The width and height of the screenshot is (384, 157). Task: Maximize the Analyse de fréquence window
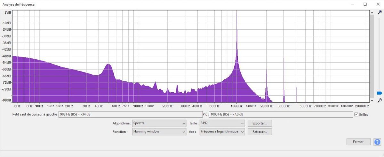(365, 4)
